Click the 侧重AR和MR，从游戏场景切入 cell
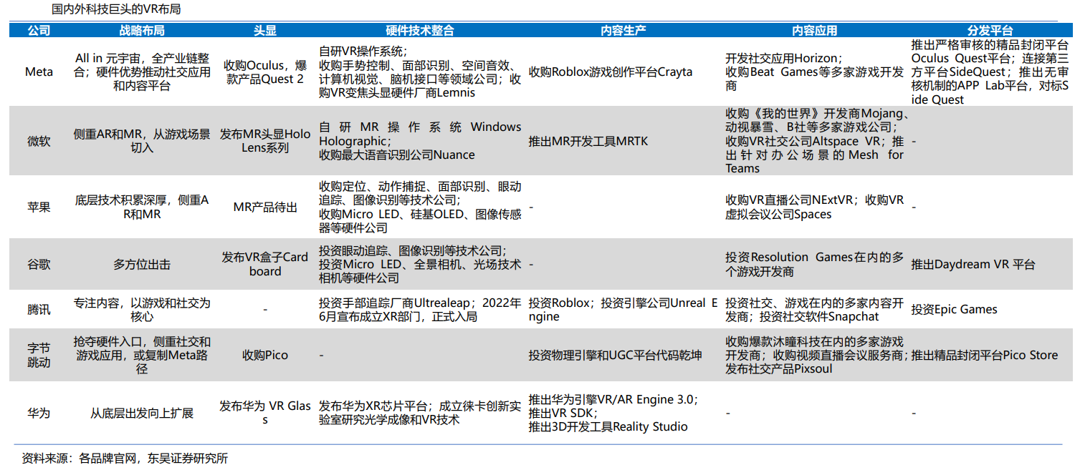The width and height of the screenshot is (1075, 465). click(x=142, y=141)
